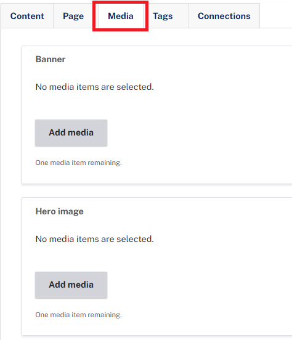292x340 pixels.
Task: Click "One media item remaining" under Banner
Action: coord(78,163)
